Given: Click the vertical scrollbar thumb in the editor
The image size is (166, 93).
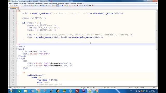Looking at the screenshot, I should 156,30.
